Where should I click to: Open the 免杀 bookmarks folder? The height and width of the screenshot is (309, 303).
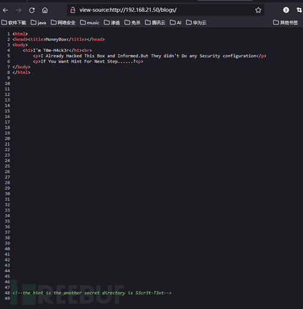click(x=132, y=23)
